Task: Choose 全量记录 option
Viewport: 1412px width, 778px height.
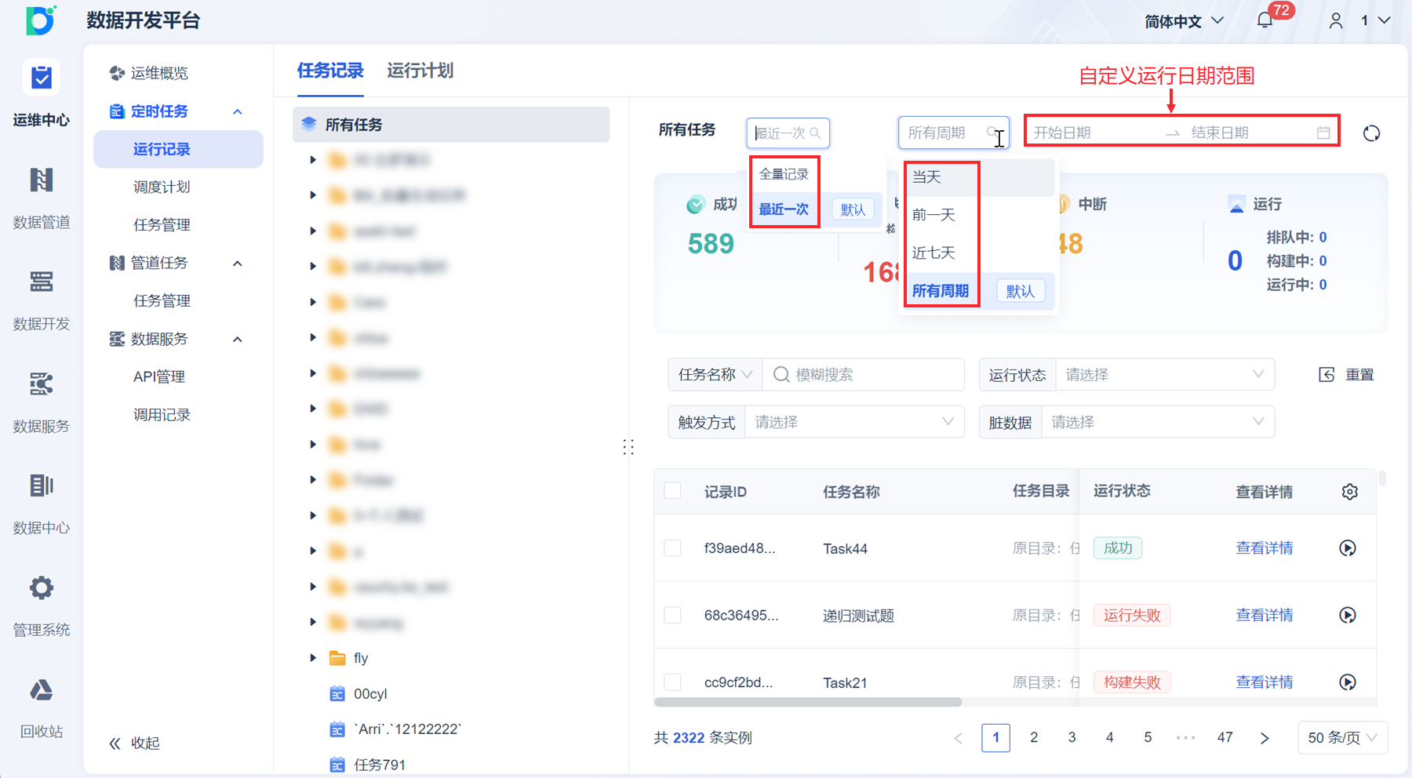Action: coord(784,174)
